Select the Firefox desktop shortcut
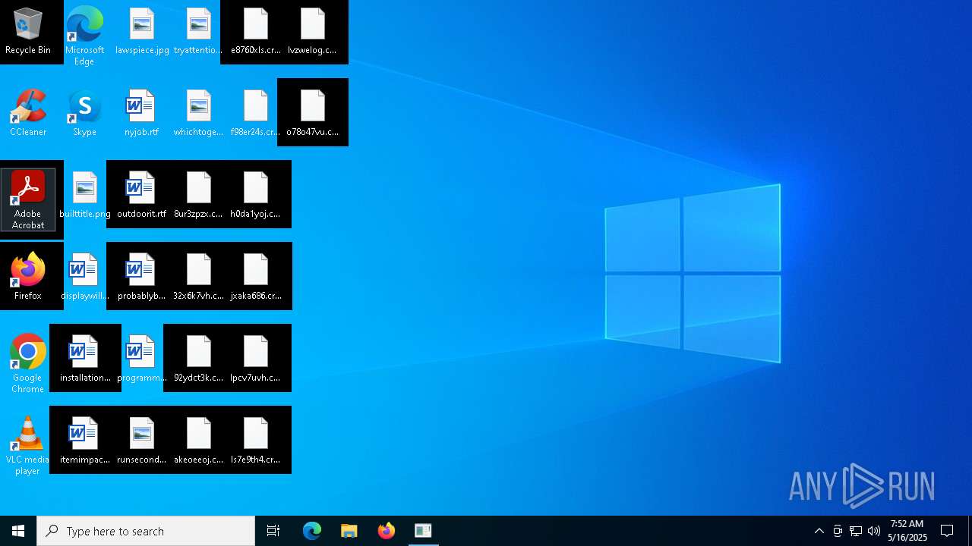This screenshot has width=972, height=546. 28,278
